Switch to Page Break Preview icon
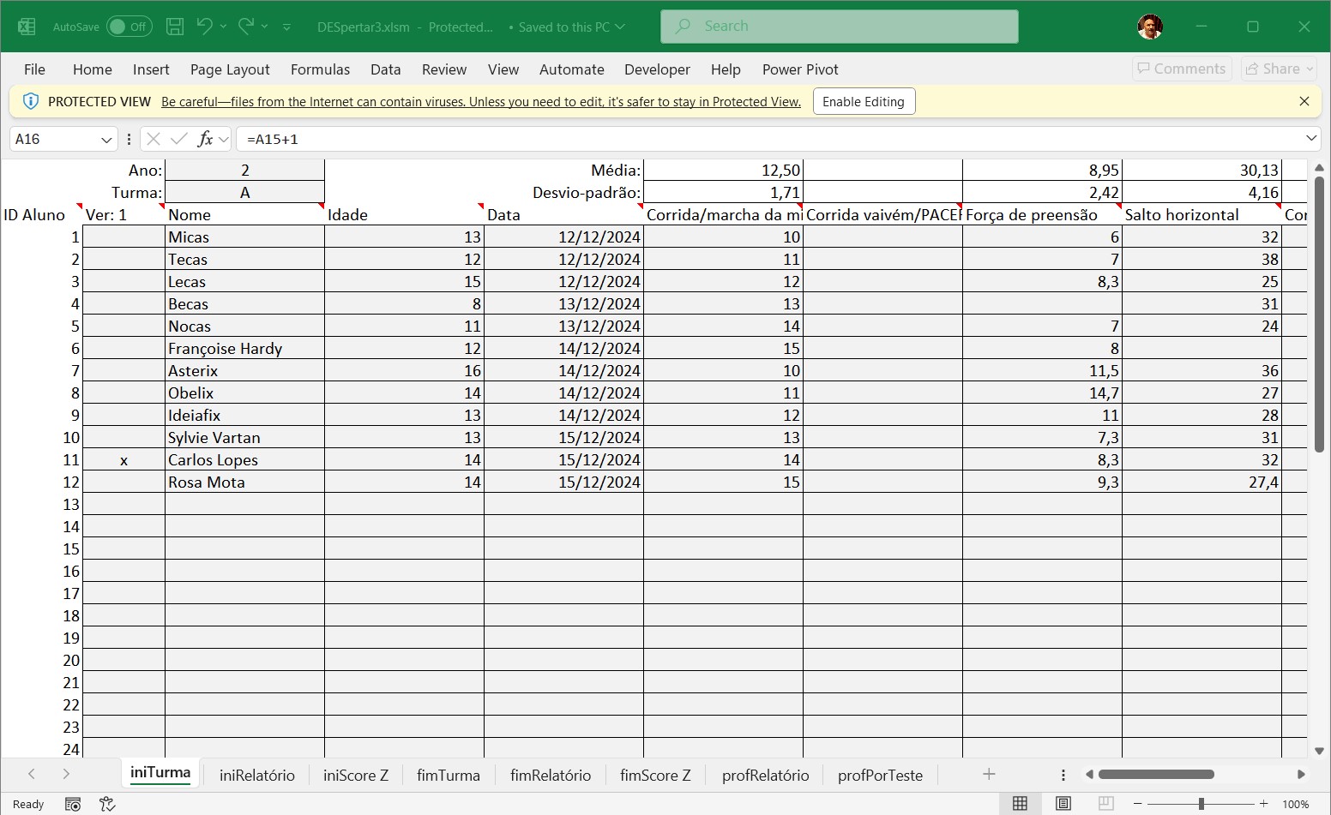This screenshot has width=1331, height=815. tap(1106, 803)
